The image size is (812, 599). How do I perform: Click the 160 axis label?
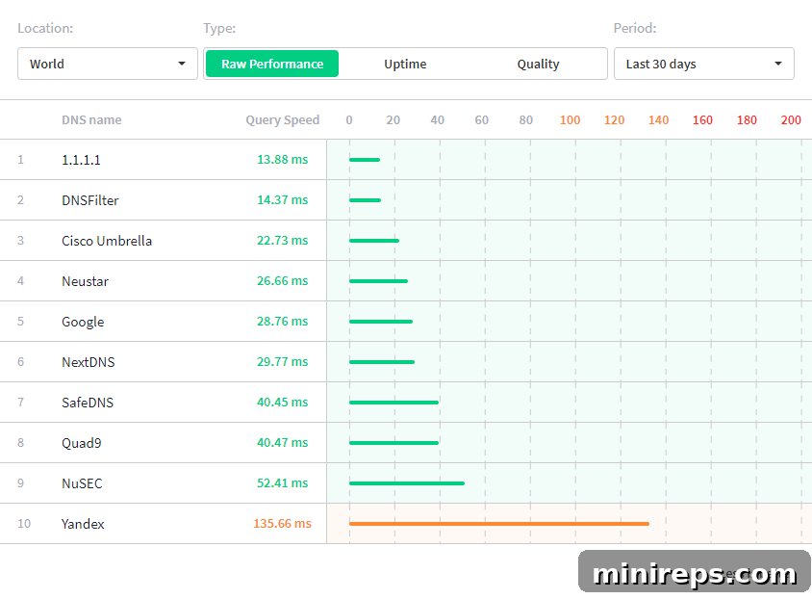(702, 120)
